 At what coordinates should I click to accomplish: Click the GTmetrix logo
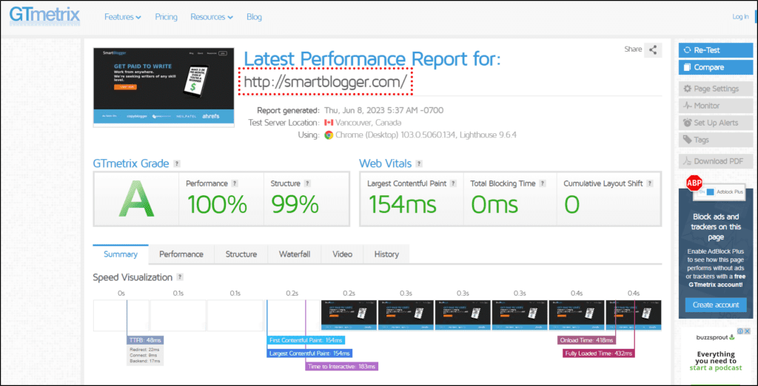(44, 16)
